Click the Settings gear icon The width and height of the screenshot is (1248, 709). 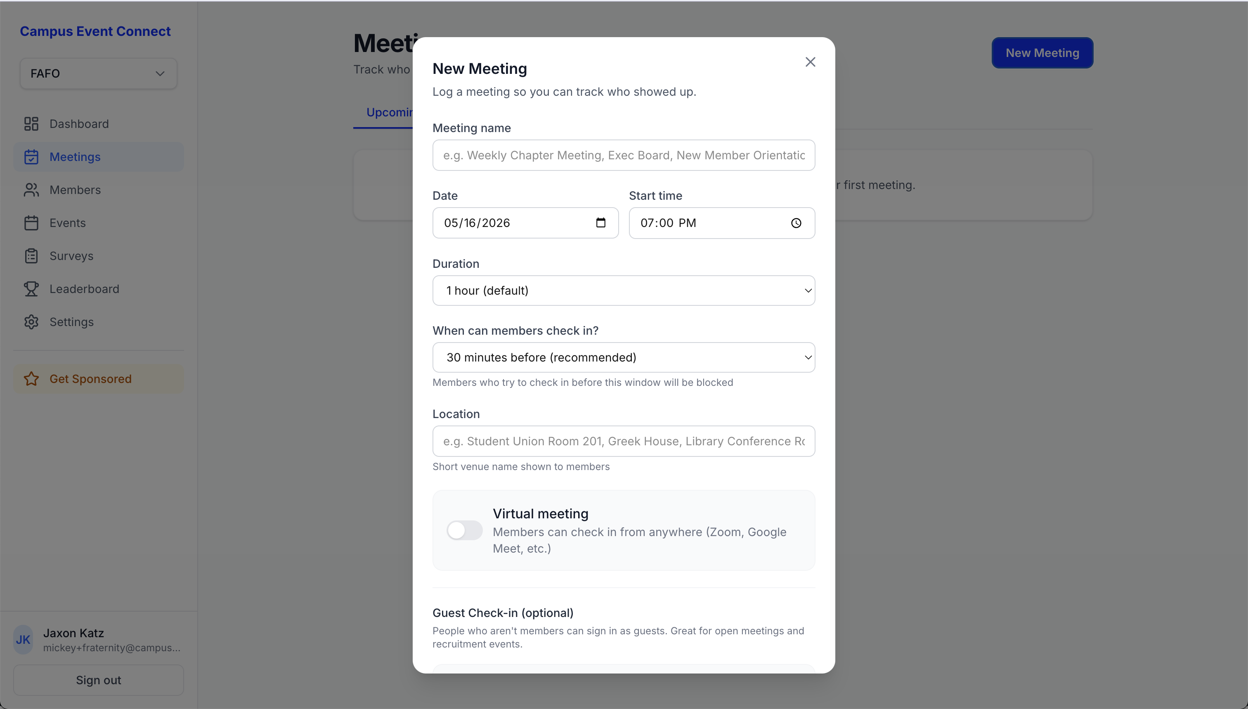(x=31, y=322)
